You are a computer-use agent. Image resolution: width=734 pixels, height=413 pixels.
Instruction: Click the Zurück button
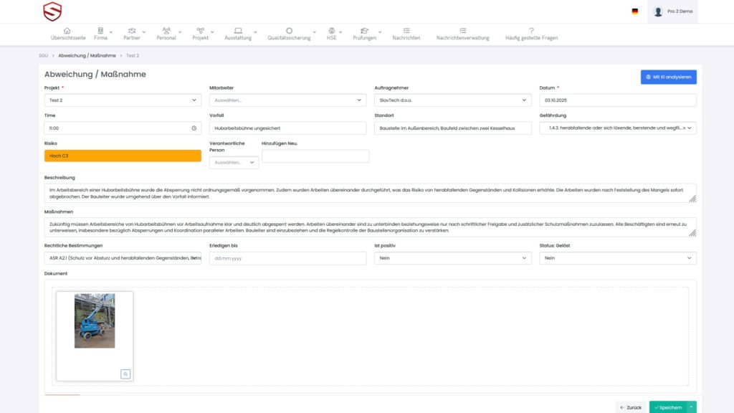[x=631, y=407]
